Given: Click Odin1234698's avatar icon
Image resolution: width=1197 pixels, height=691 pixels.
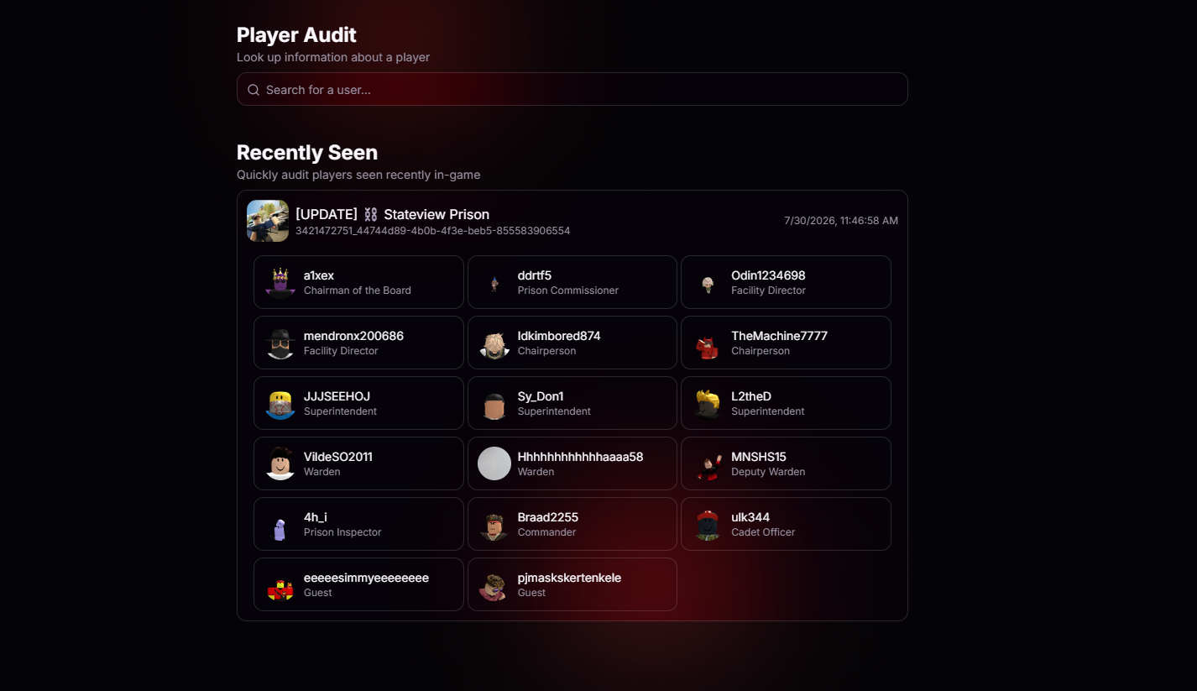Looking at the screenshot, I should point(708,282).
